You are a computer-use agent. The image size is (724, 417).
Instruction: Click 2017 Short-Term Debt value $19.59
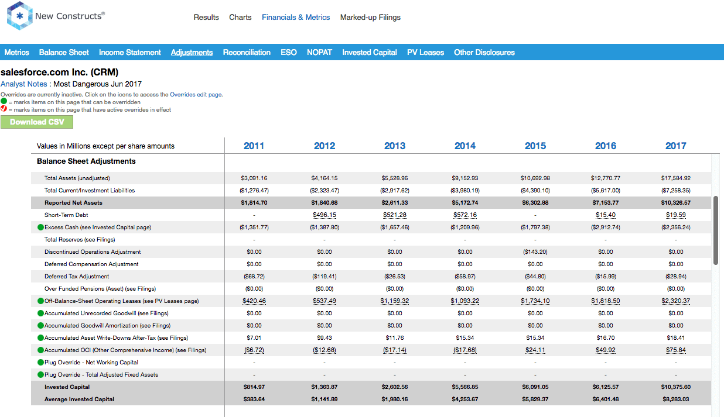pyautogui.click(x=676, y=215)
